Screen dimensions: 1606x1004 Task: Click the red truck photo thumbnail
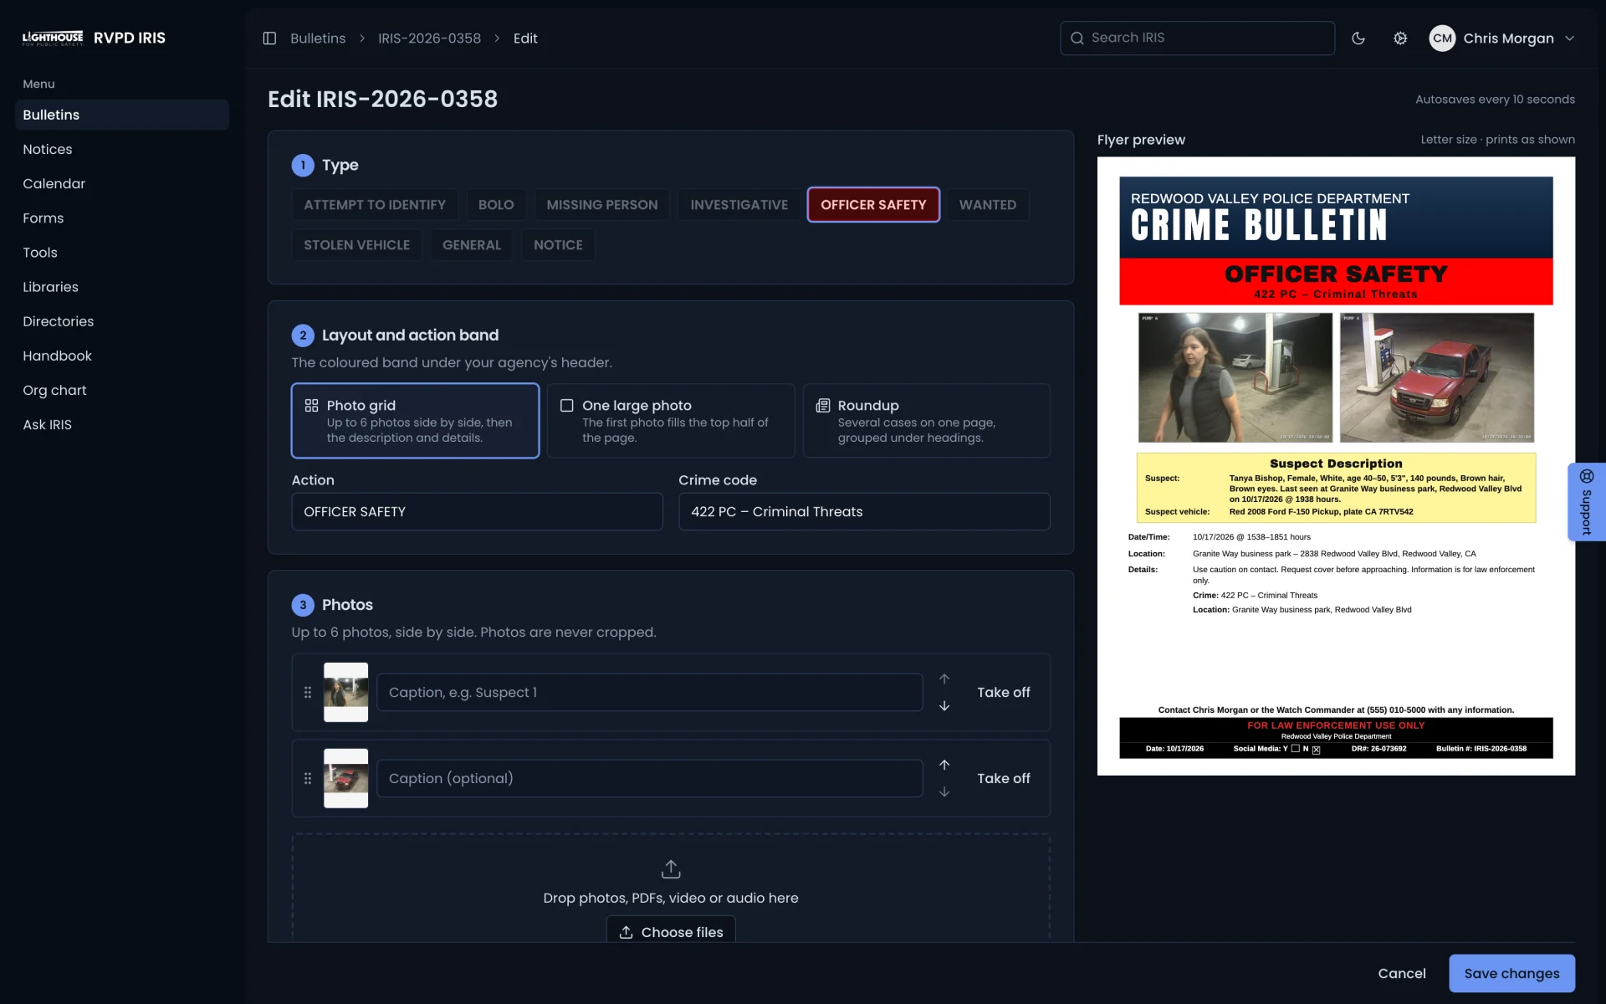click(x=345, y=779)
